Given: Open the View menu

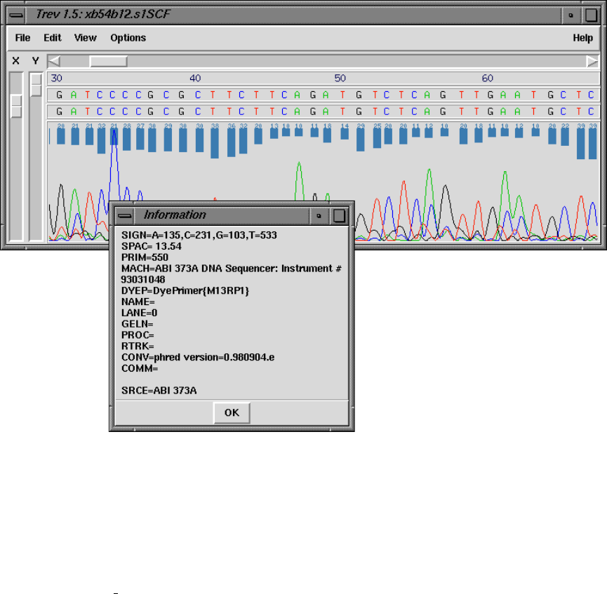Looking at the screenshot, I should click(86, 38).
